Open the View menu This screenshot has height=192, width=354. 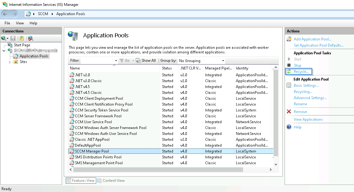(x=20, y=23)
